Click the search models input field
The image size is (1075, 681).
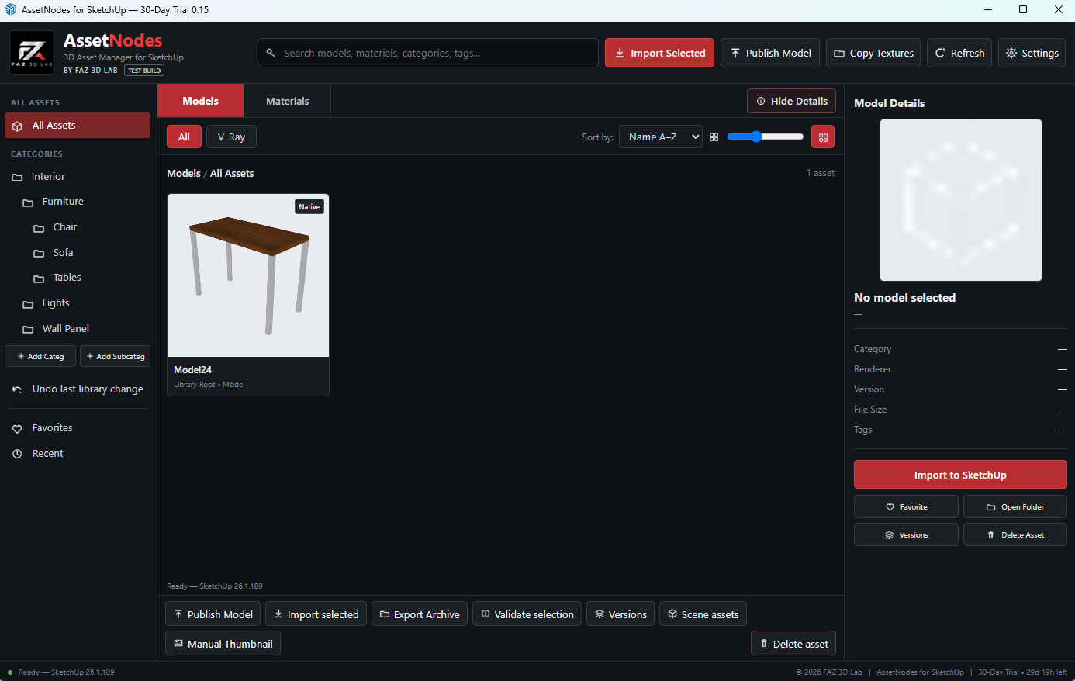click(428, 53)
